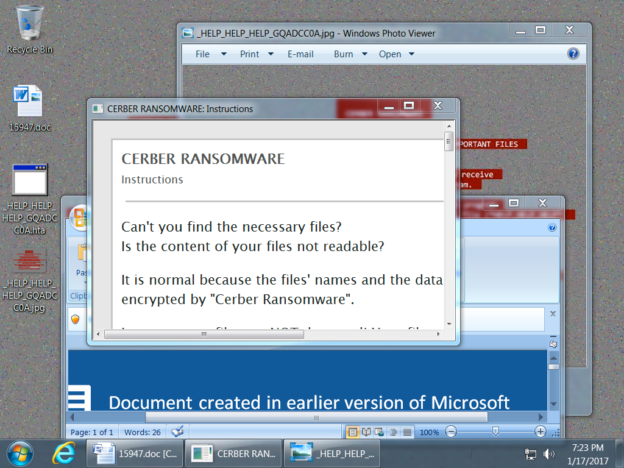Switch to CERBER RAN... taskbar button
The height and width of the screenshot is (468, 624).
(233, 453)
